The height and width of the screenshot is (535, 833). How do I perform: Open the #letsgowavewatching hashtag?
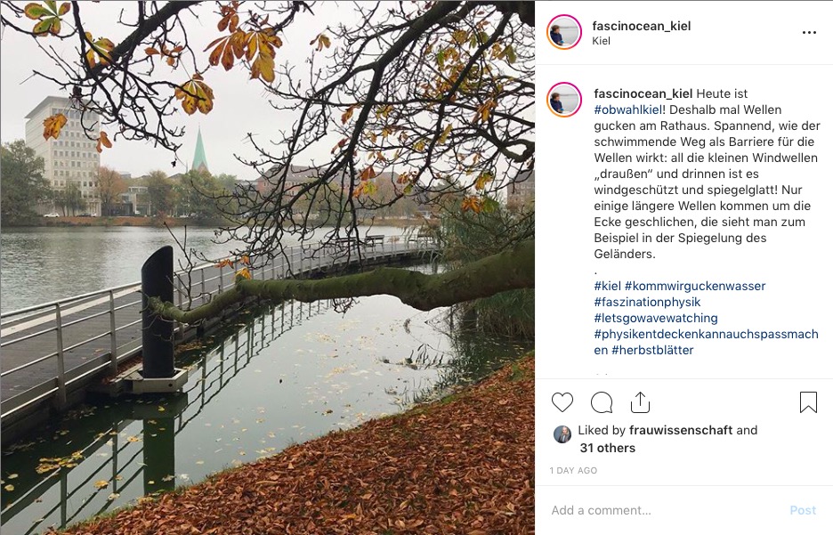pyautogui.click(x=656, y=318)
